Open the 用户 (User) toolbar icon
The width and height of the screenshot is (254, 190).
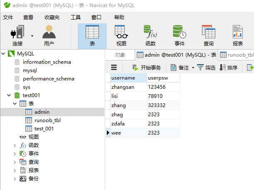[49, 36]
